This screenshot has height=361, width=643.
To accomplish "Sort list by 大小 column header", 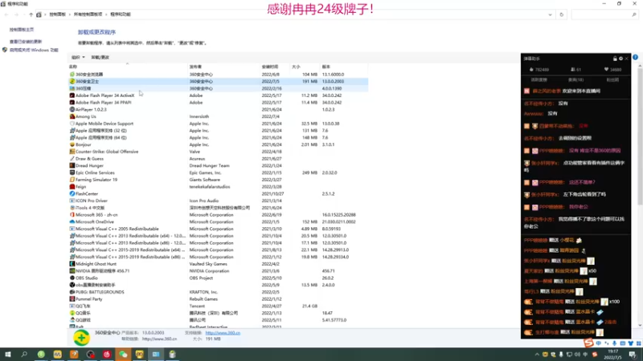I will (x=305, y=67).
